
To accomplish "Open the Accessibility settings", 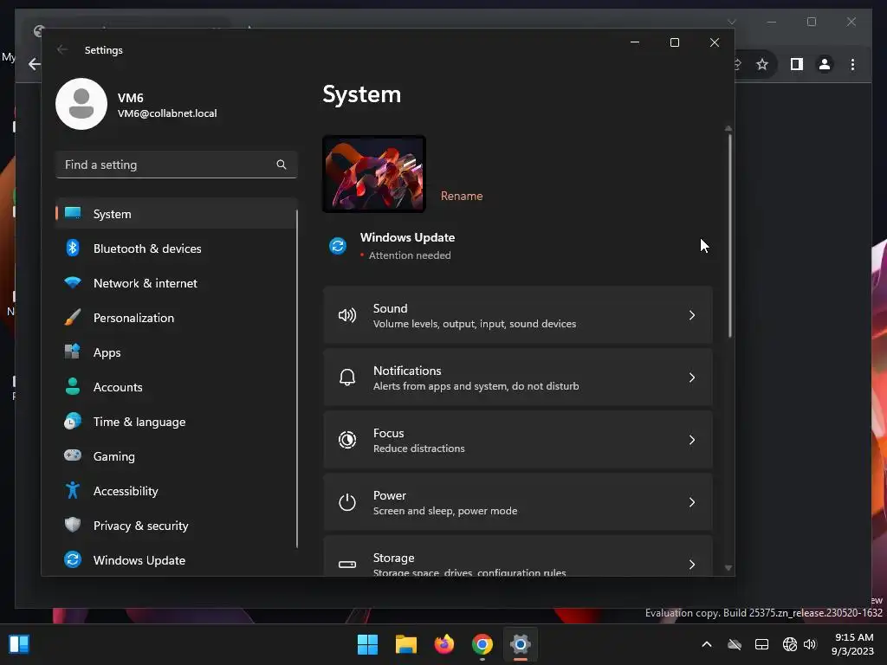I will 176,491.
